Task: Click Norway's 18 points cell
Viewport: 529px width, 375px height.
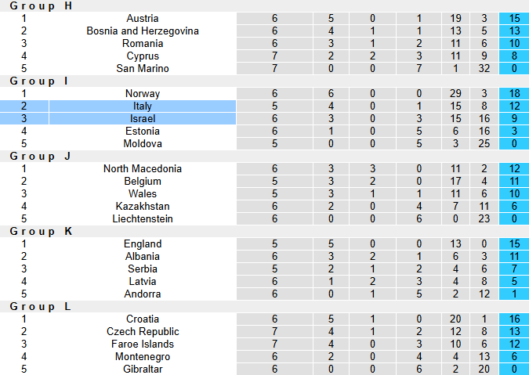Action: tap(514, 93)
